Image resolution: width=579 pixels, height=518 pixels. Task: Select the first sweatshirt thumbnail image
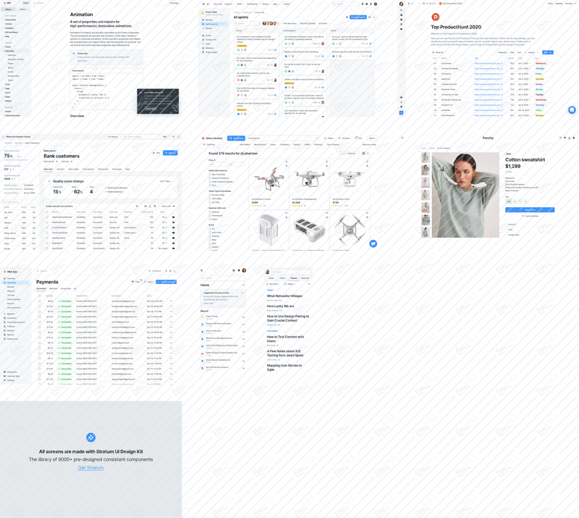[x=426, y=157]
